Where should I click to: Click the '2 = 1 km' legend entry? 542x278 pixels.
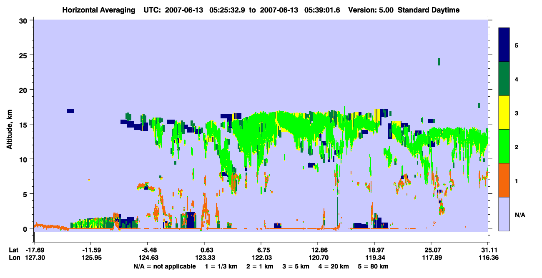[x=260, y=266]
